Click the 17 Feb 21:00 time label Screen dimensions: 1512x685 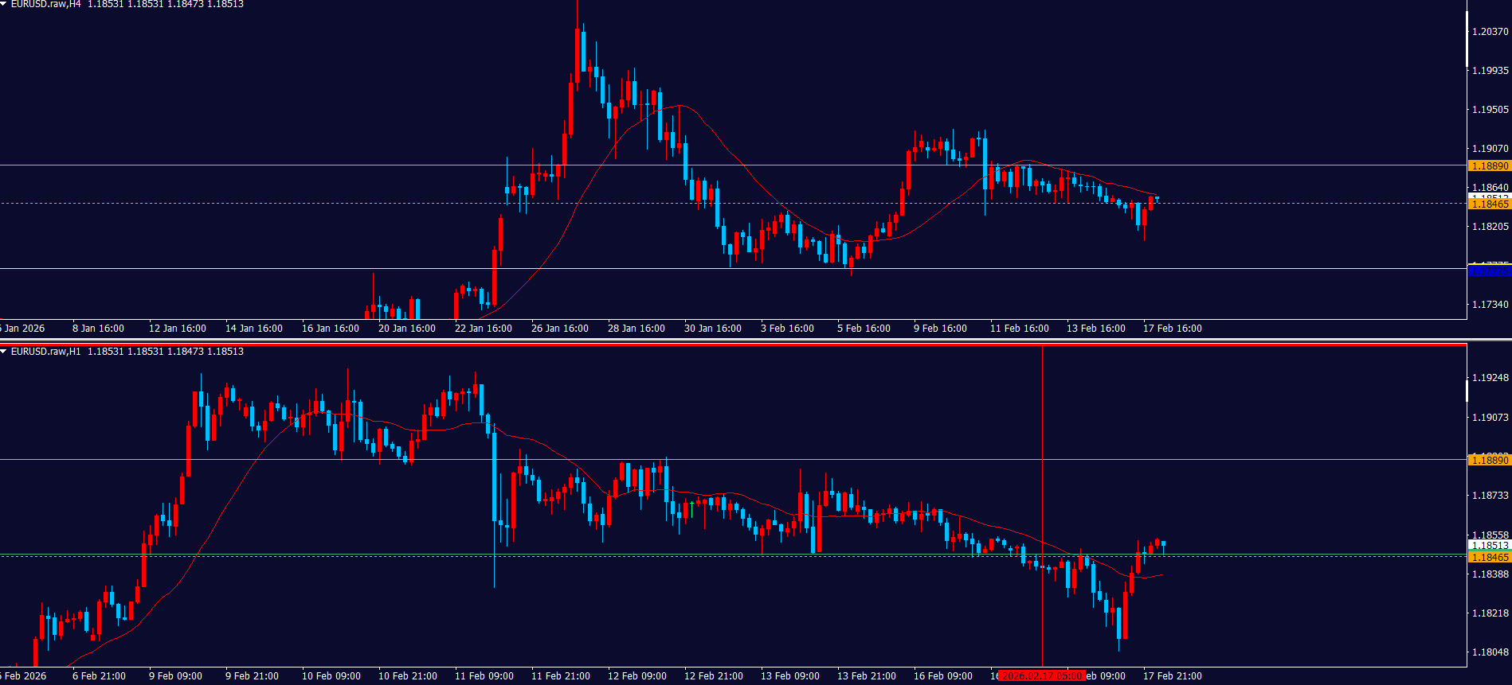[1172, 676]
